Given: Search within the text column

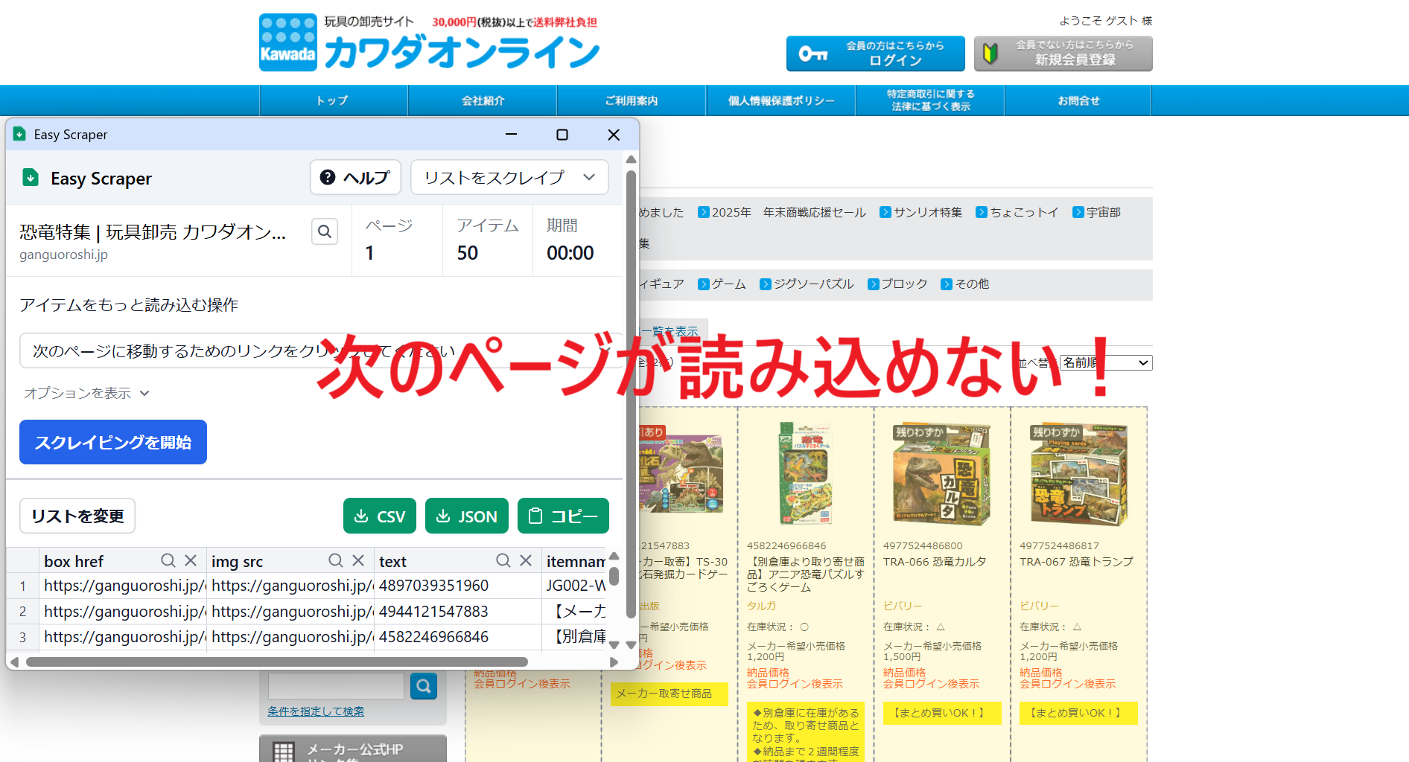Looking at the screenshot, I should click(503, 560).
